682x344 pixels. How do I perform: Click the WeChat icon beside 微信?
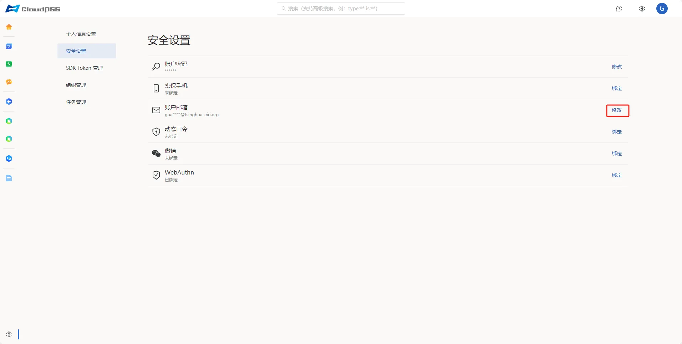[156, 153]
